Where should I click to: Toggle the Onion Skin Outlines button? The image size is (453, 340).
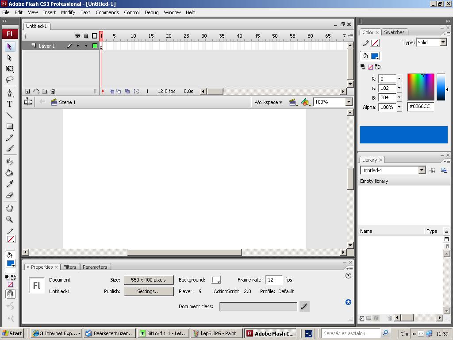(119, 91)
